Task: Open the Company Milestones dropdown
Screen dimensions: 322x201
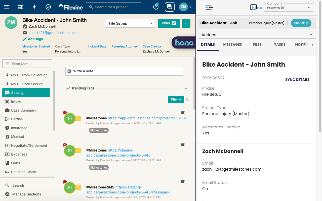Action: [x=288, y=8]
